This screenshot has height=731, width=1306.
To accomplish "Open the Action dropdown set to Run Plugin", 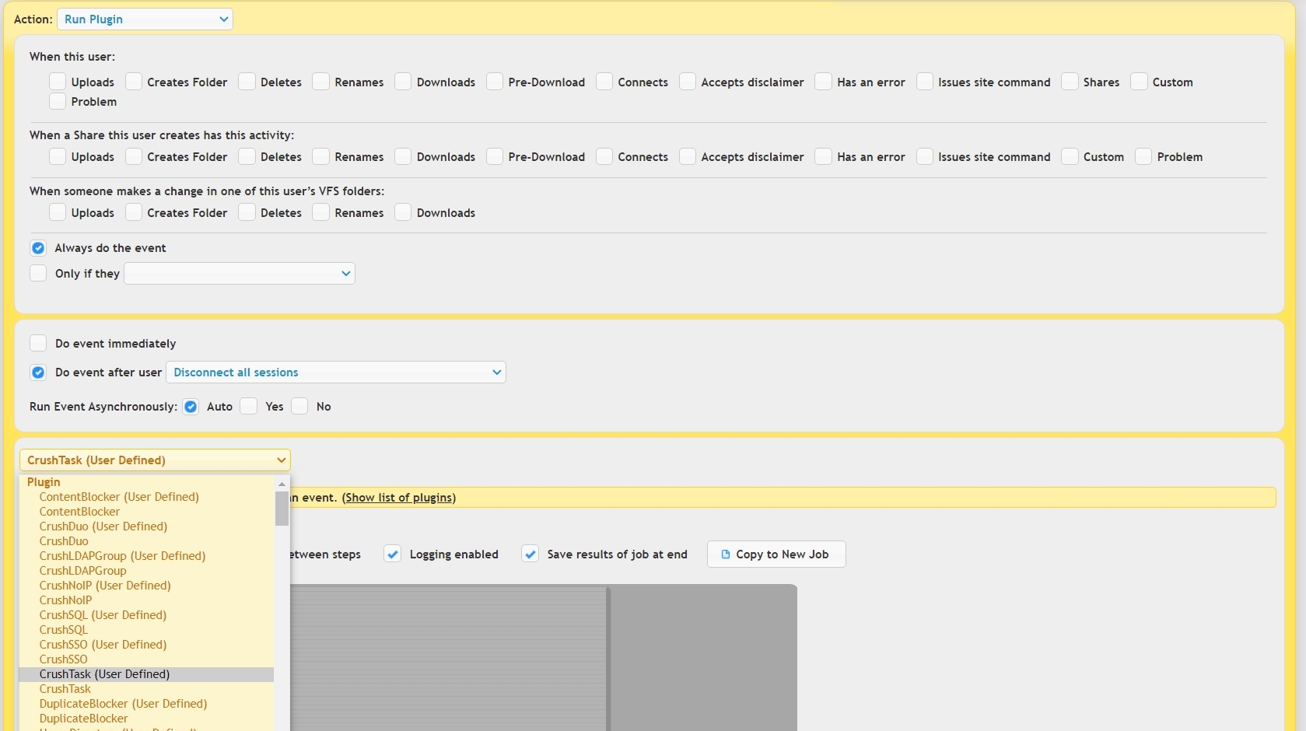I will pos(145,19).
